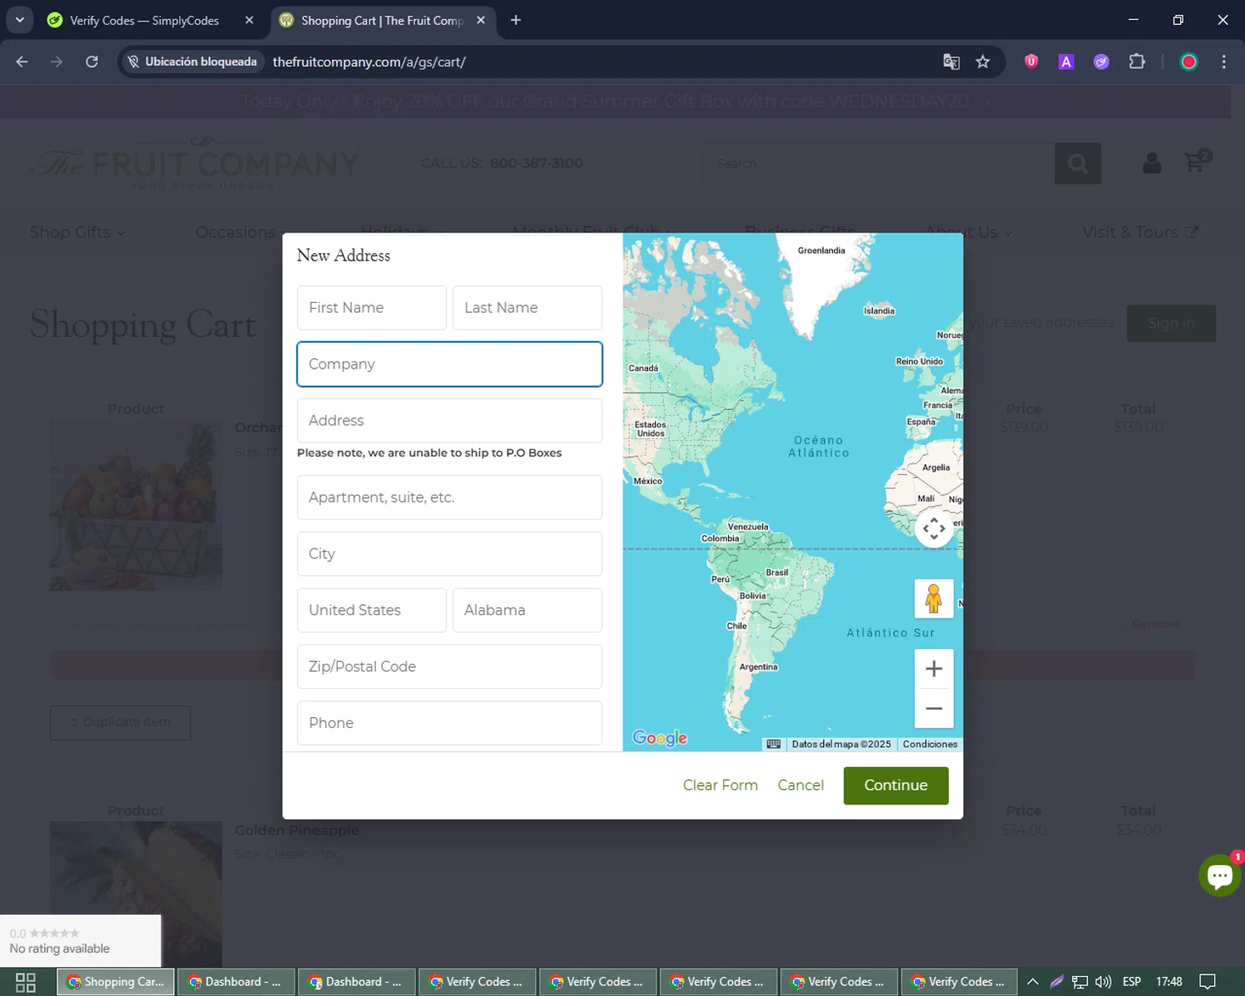Show hidden system tray icons

click(x=1033, y=982)
